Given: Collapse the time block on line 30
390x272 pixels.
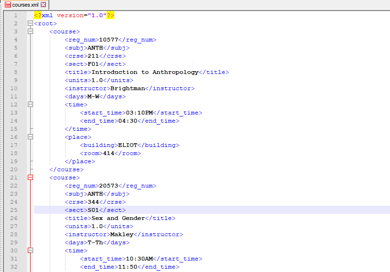Looking at the screenshot, I should pyautogui.click(x=30, y=251).
